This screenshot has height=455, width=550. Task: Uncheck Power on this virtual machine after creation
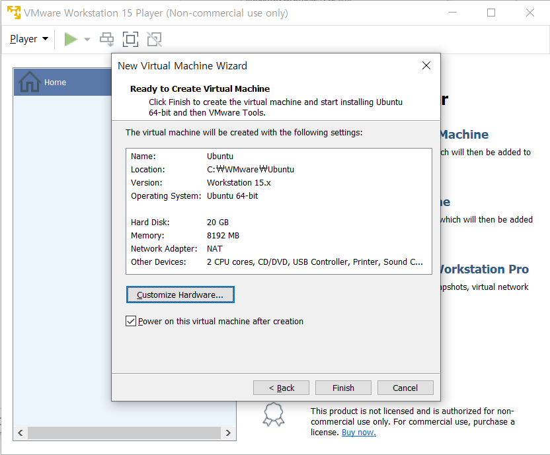point(131,321)
